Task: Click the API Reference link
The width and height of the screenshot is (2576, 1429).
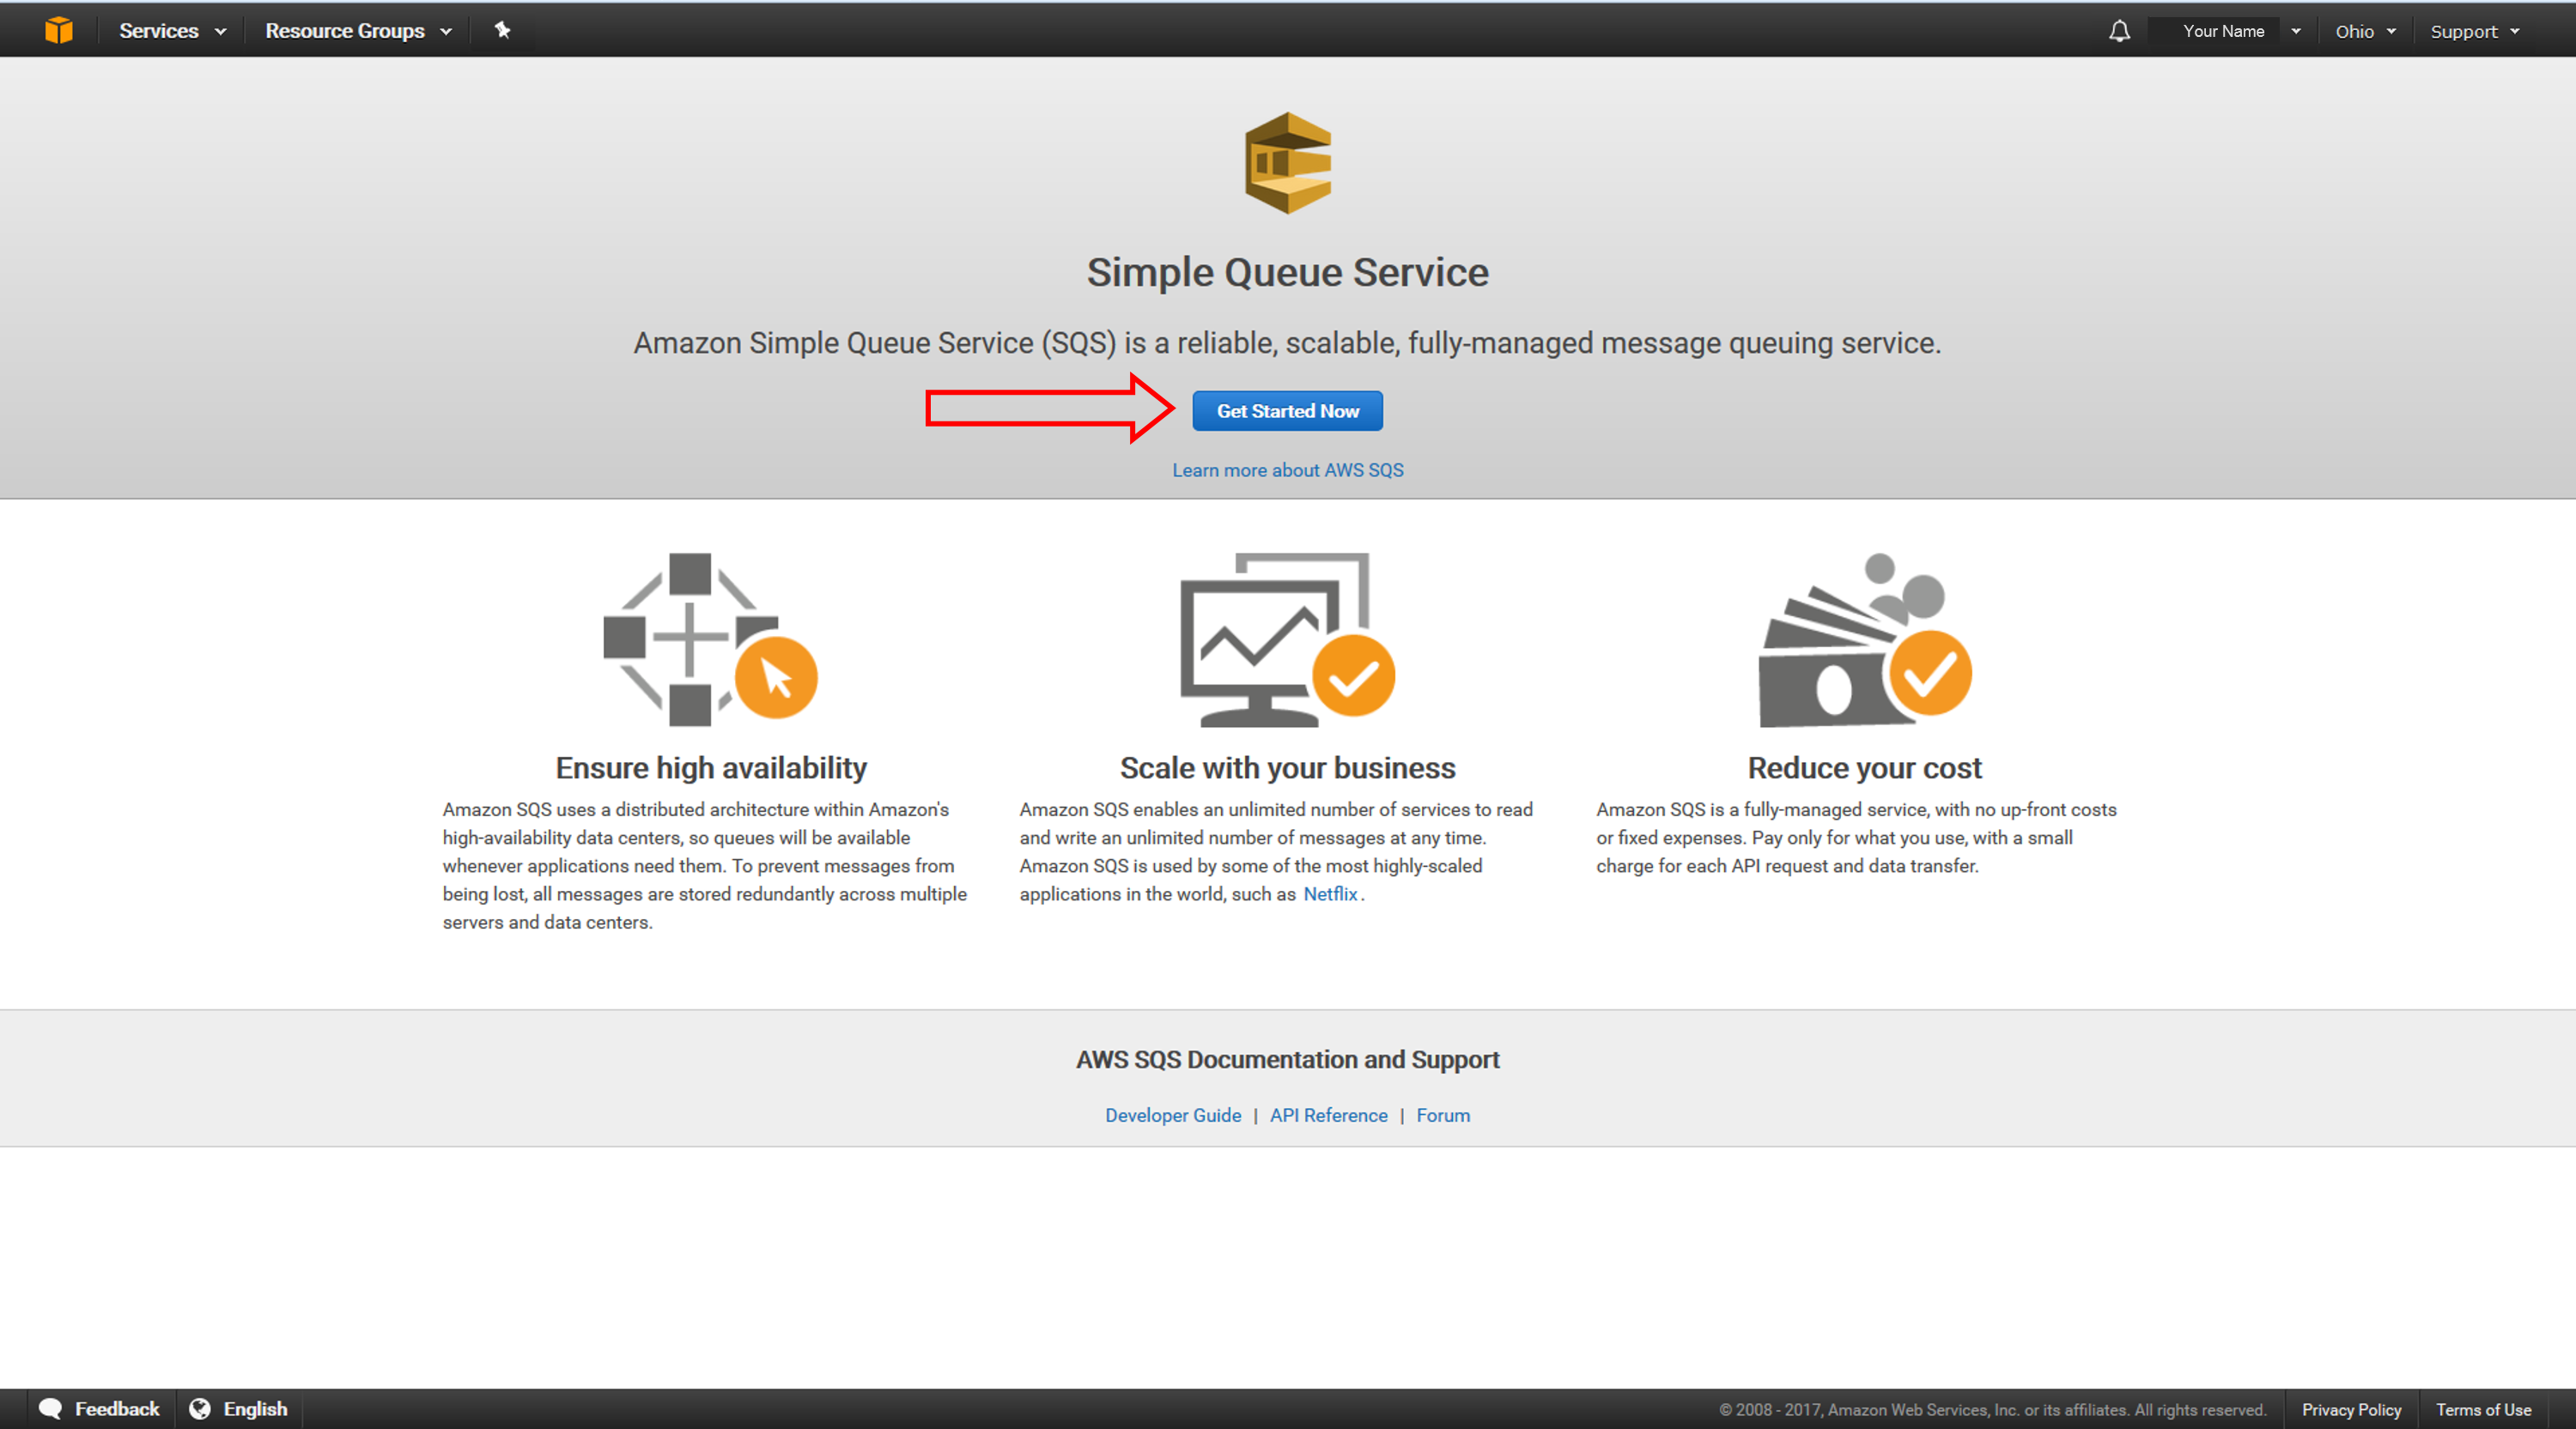Action: 1329,1116
